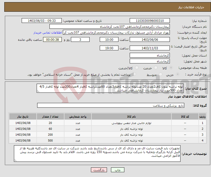Click the چاپ print button
Screen dimensions: 211x177
[118, 170]
